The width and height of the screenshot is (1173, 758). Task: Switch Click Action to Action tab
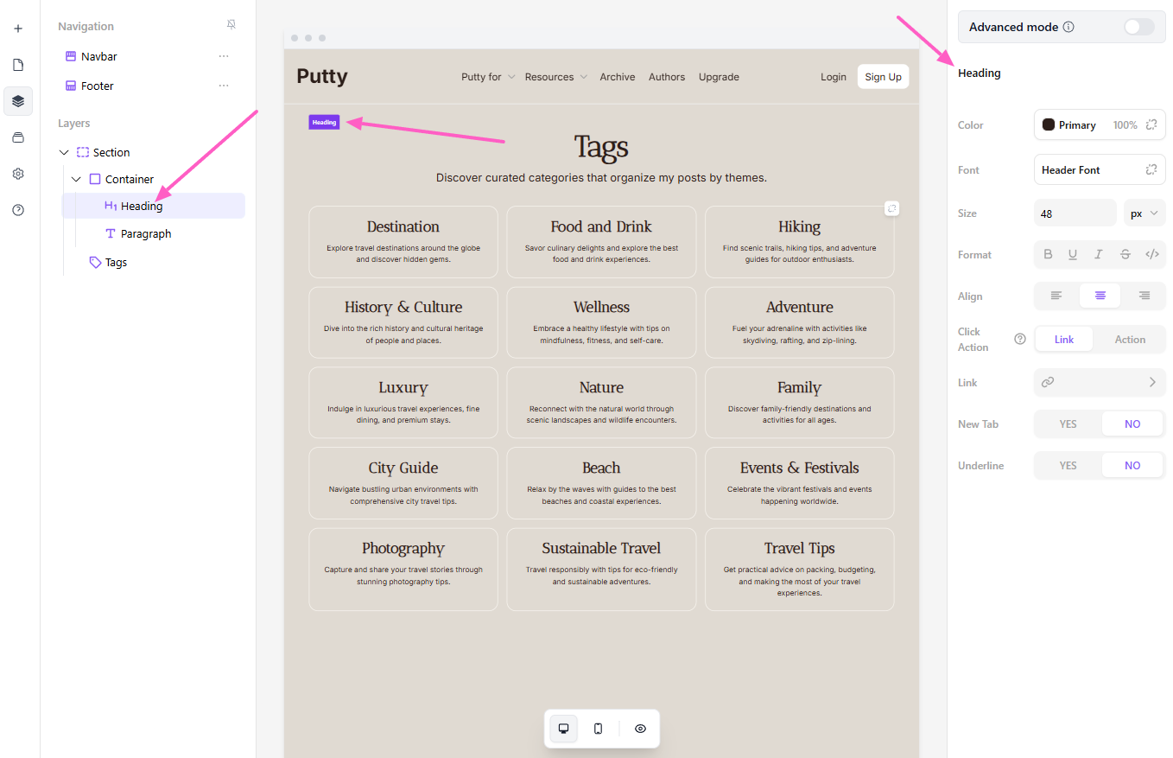click(x=1129, y=339)
